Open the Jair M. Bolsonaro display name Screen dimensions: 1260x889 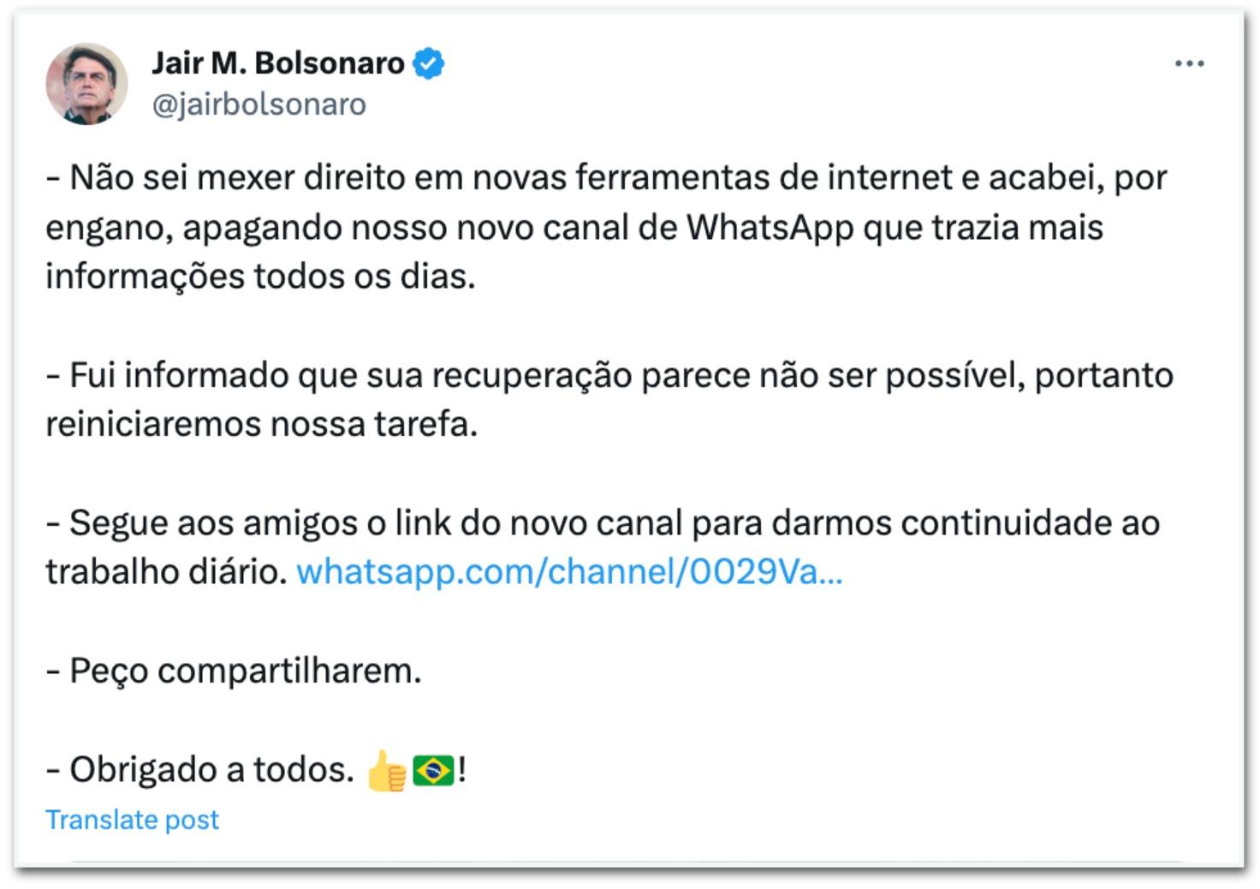click(x=278, y=63)
